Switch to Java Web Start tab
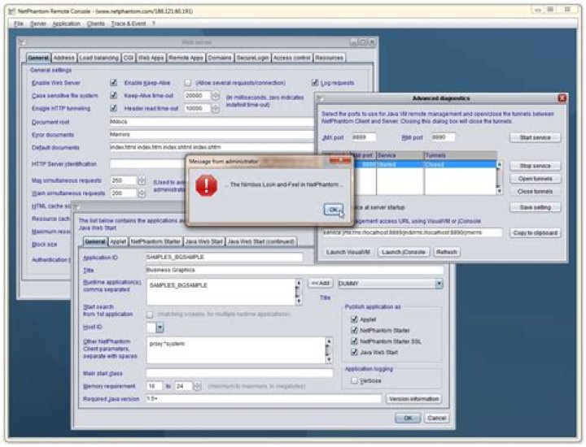 (204, 241)
